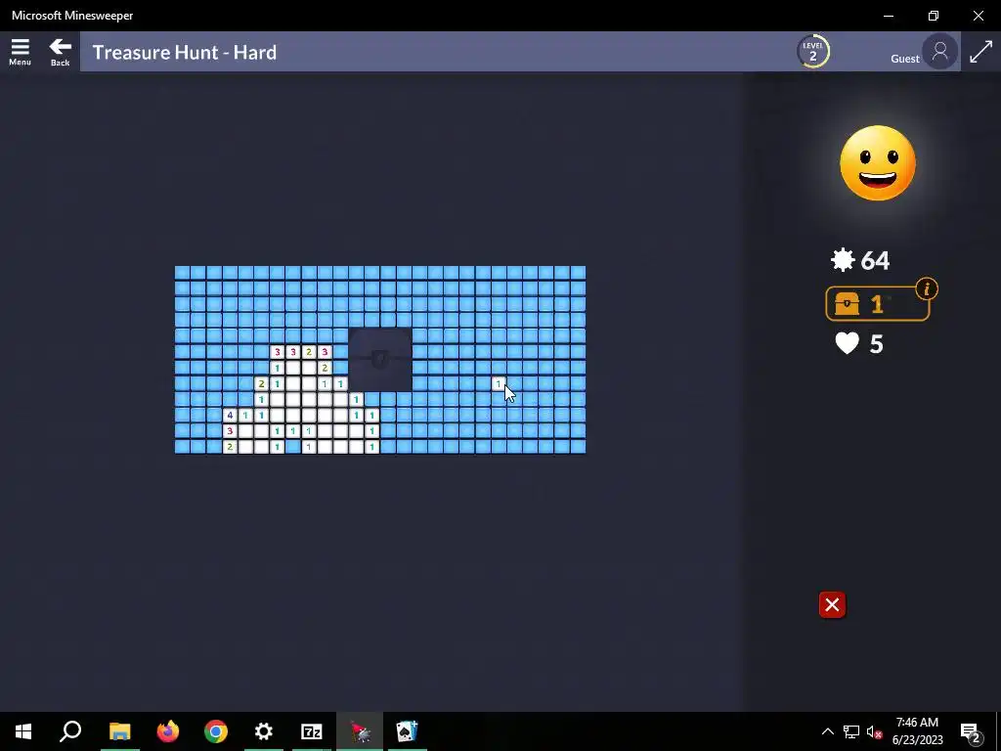Uncover the bottom-right corner tile of the board
The height and width of the screenshot is (751, 1001).
(578, 447)
